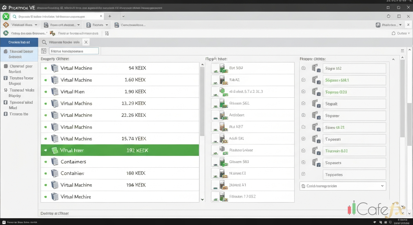
Task: Open the first toolbar dropdown menu
Action: pos(20,25)
